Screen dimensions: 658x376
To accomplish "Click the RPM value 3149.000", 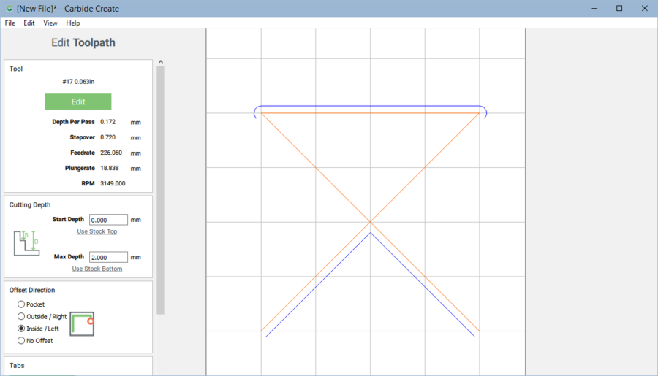I will point(113,183).
